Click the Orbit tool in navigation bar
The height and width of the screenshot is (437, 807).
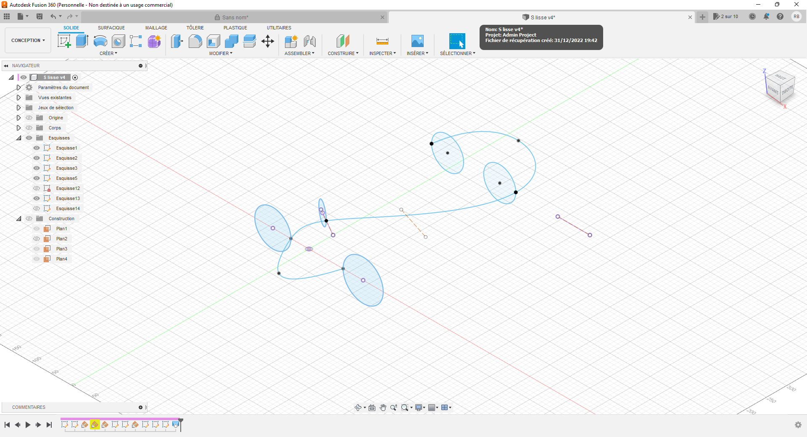point(358,408)
